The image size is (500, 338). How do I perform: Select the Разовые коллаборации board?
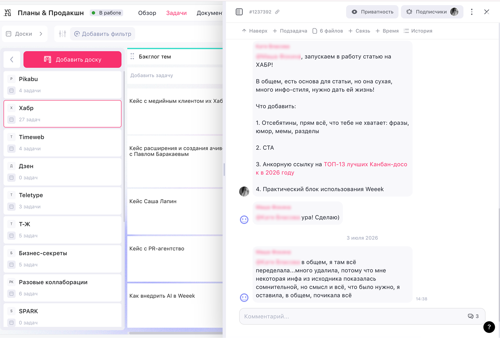tap(63, 288)
